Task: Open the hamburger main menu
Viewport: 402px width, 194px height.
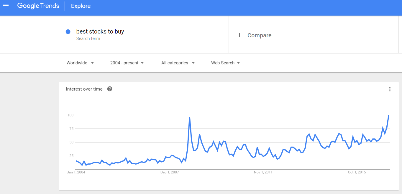Action: click(x=6, y=6)
